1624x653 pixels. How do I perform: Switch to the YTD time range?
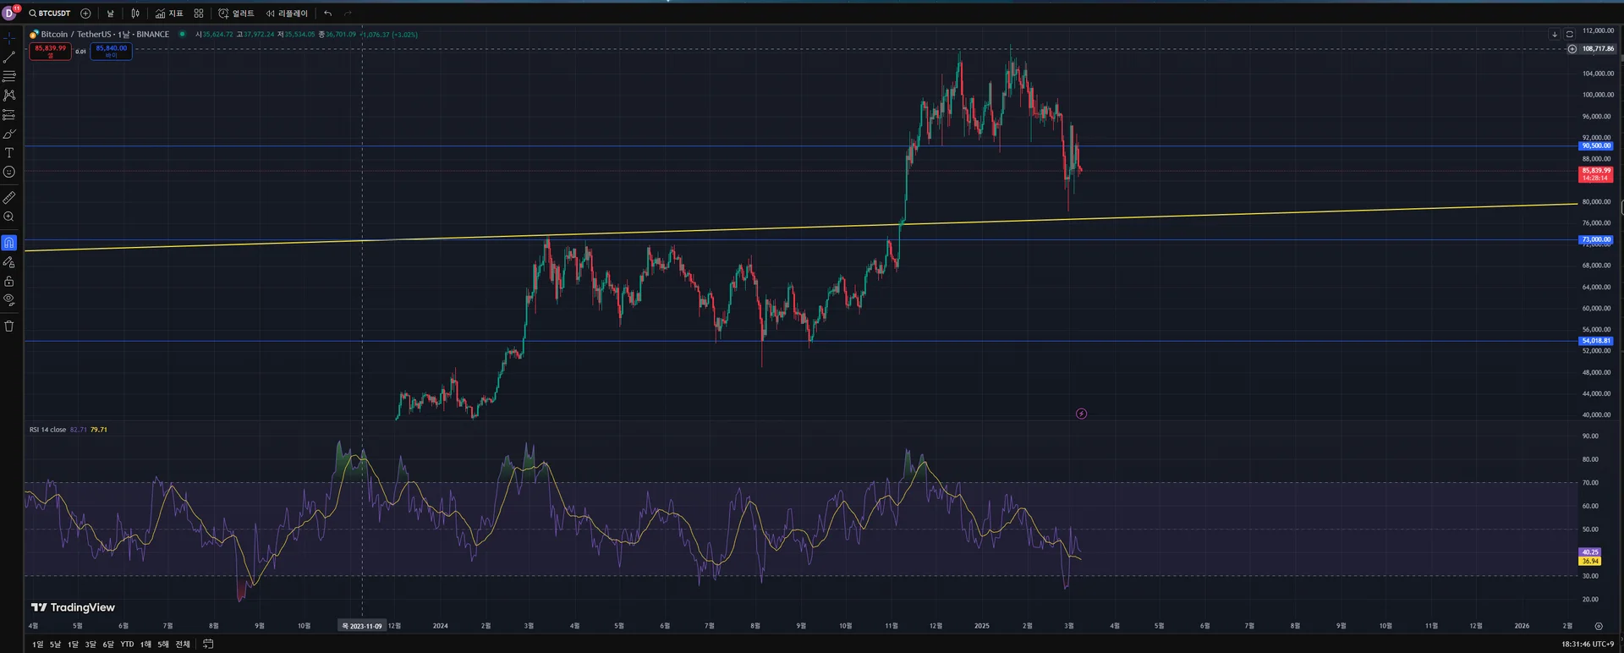127,645
